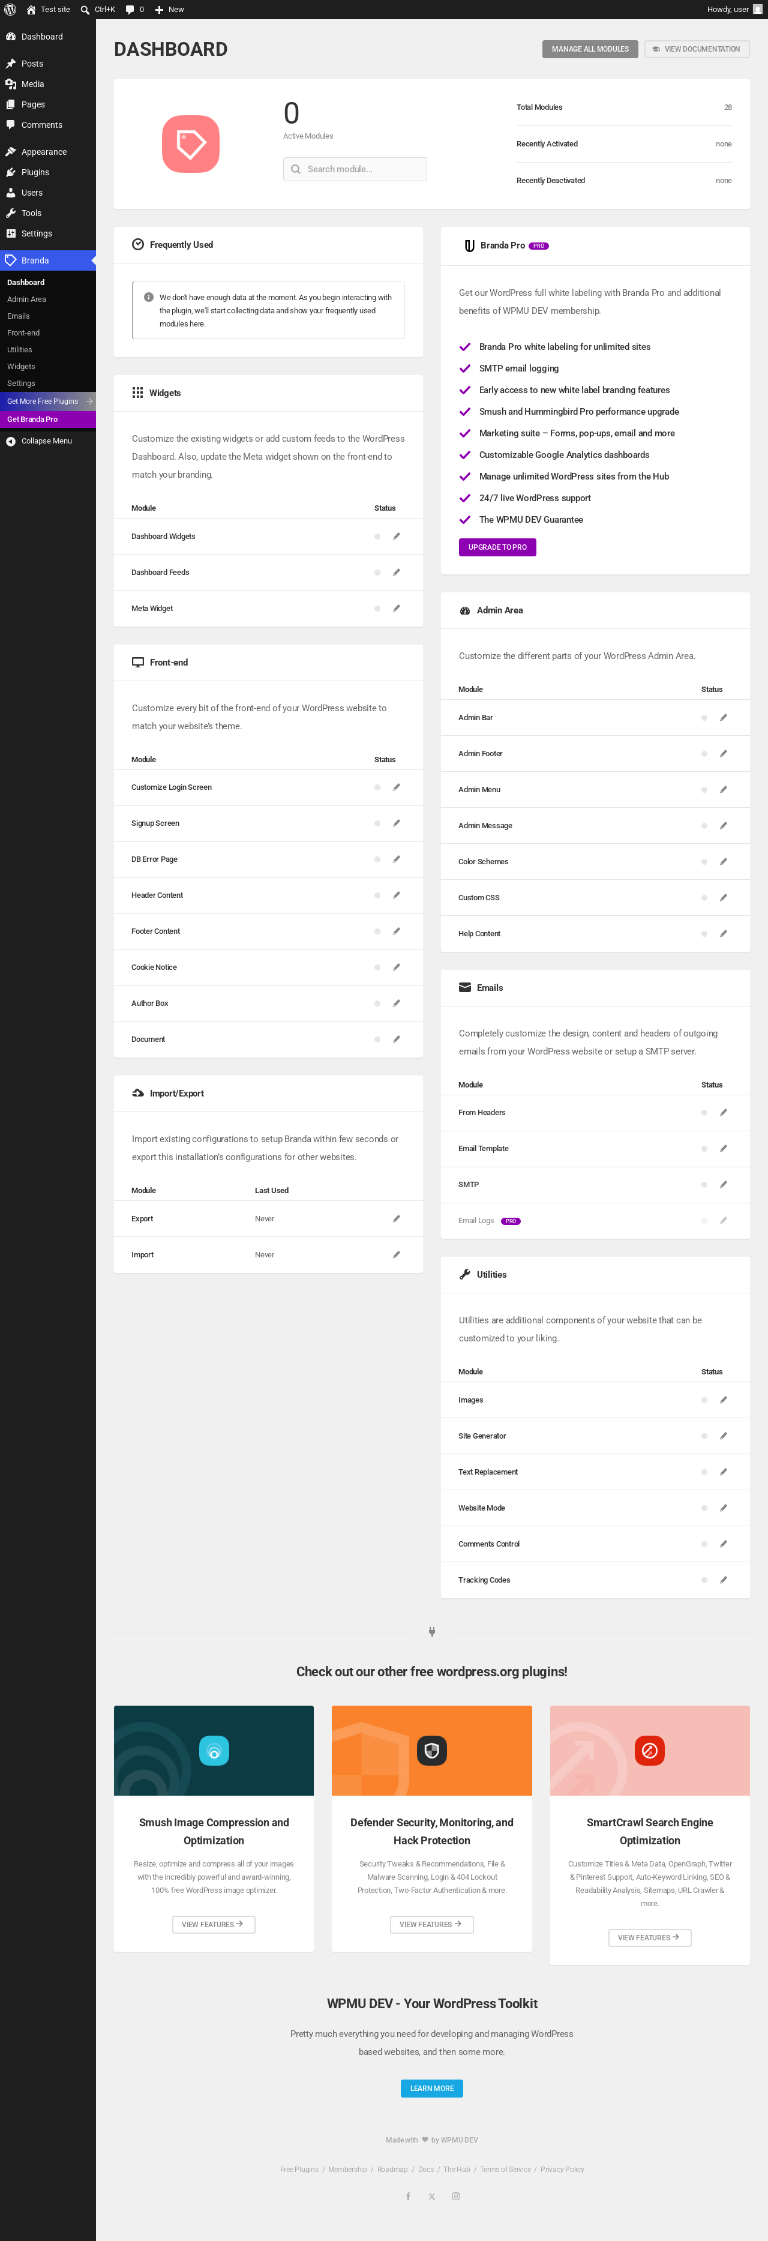The image size is (768, 2241).
Task: Open the Utilities submenu under Branda
Action: coord(20,350)
